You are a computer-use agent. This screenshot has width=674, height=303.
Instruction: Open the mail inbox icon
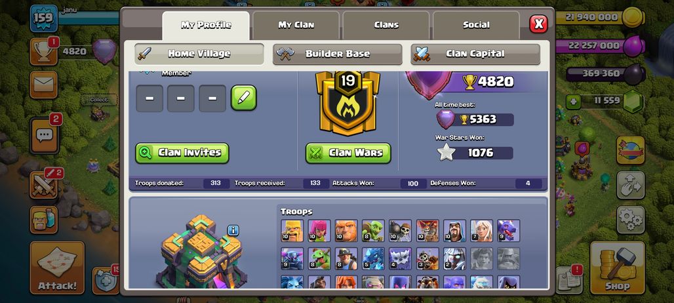coord(43,85)
